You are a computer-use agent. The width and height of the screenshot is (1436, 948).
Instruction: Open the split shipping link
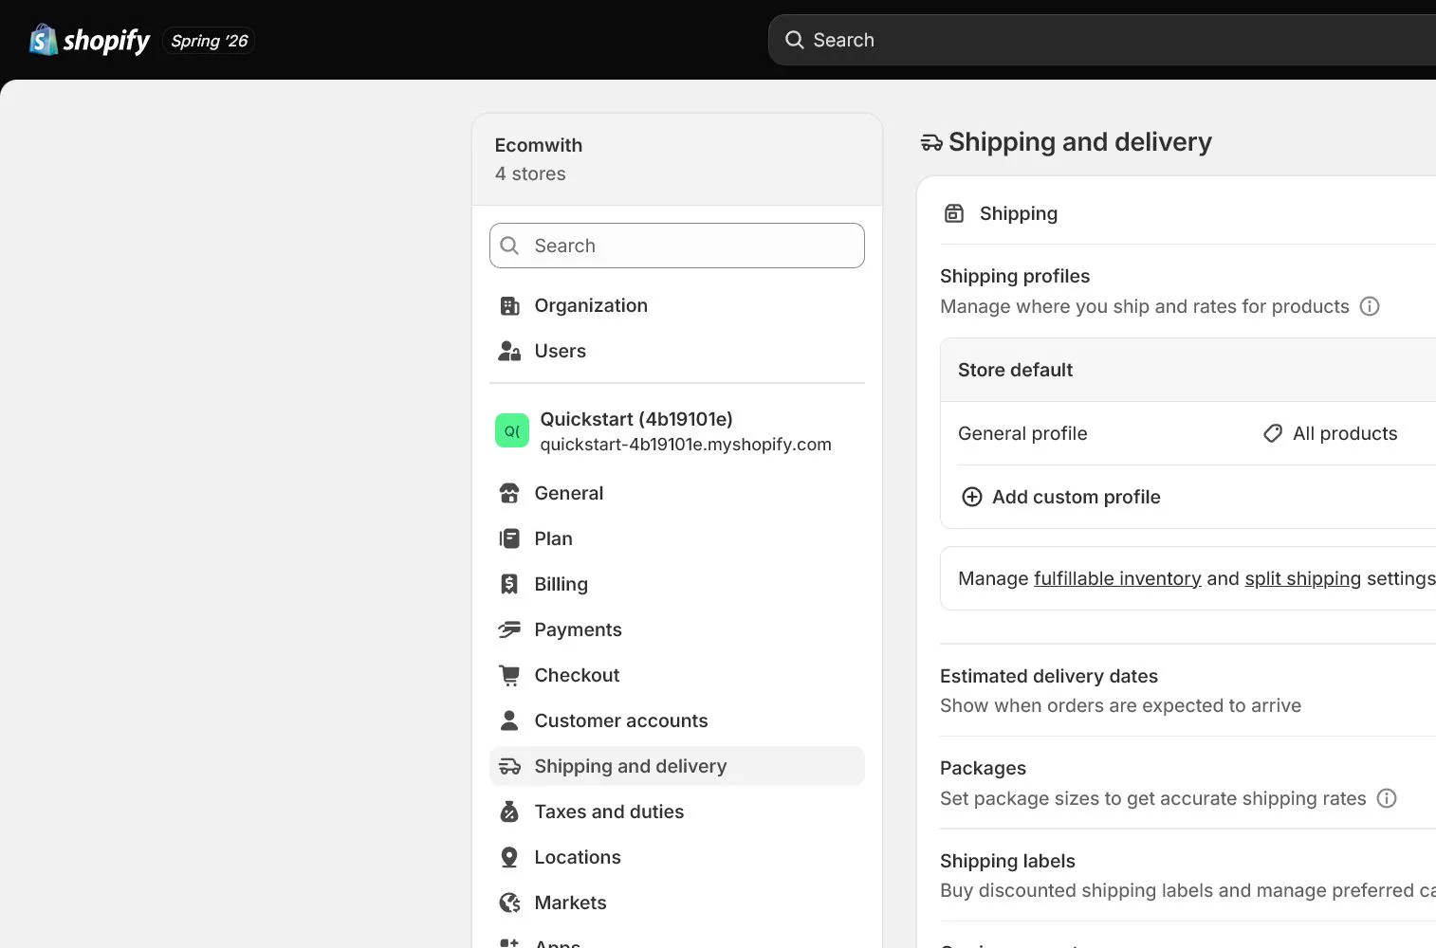click(x=1302, y=578)
